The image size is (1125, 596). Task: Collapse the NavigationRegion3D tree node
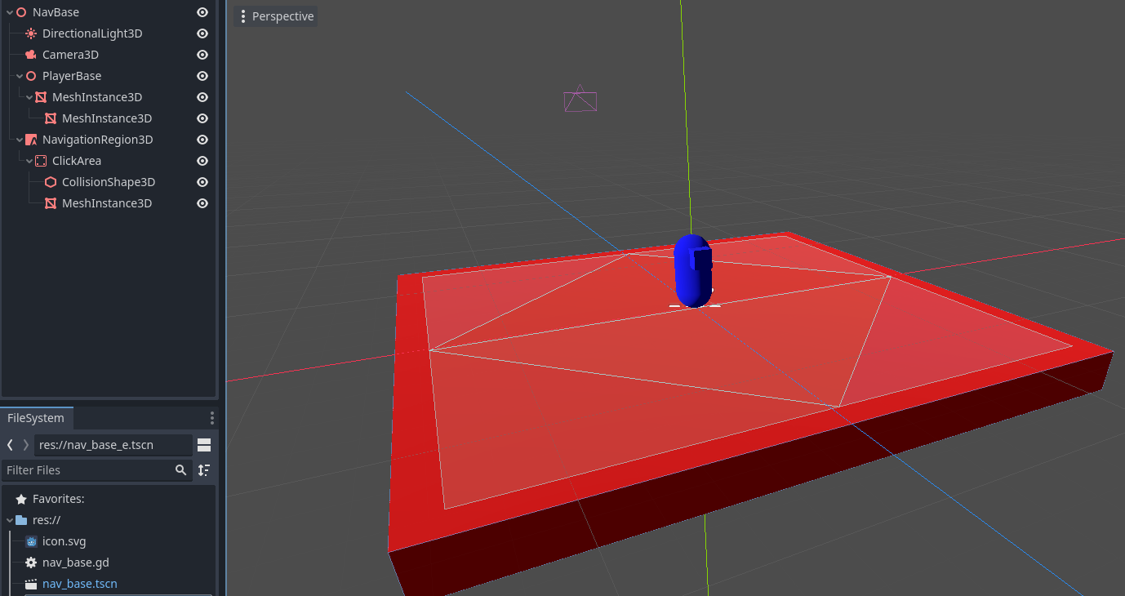pyautogui.click(x=20, y=140)
